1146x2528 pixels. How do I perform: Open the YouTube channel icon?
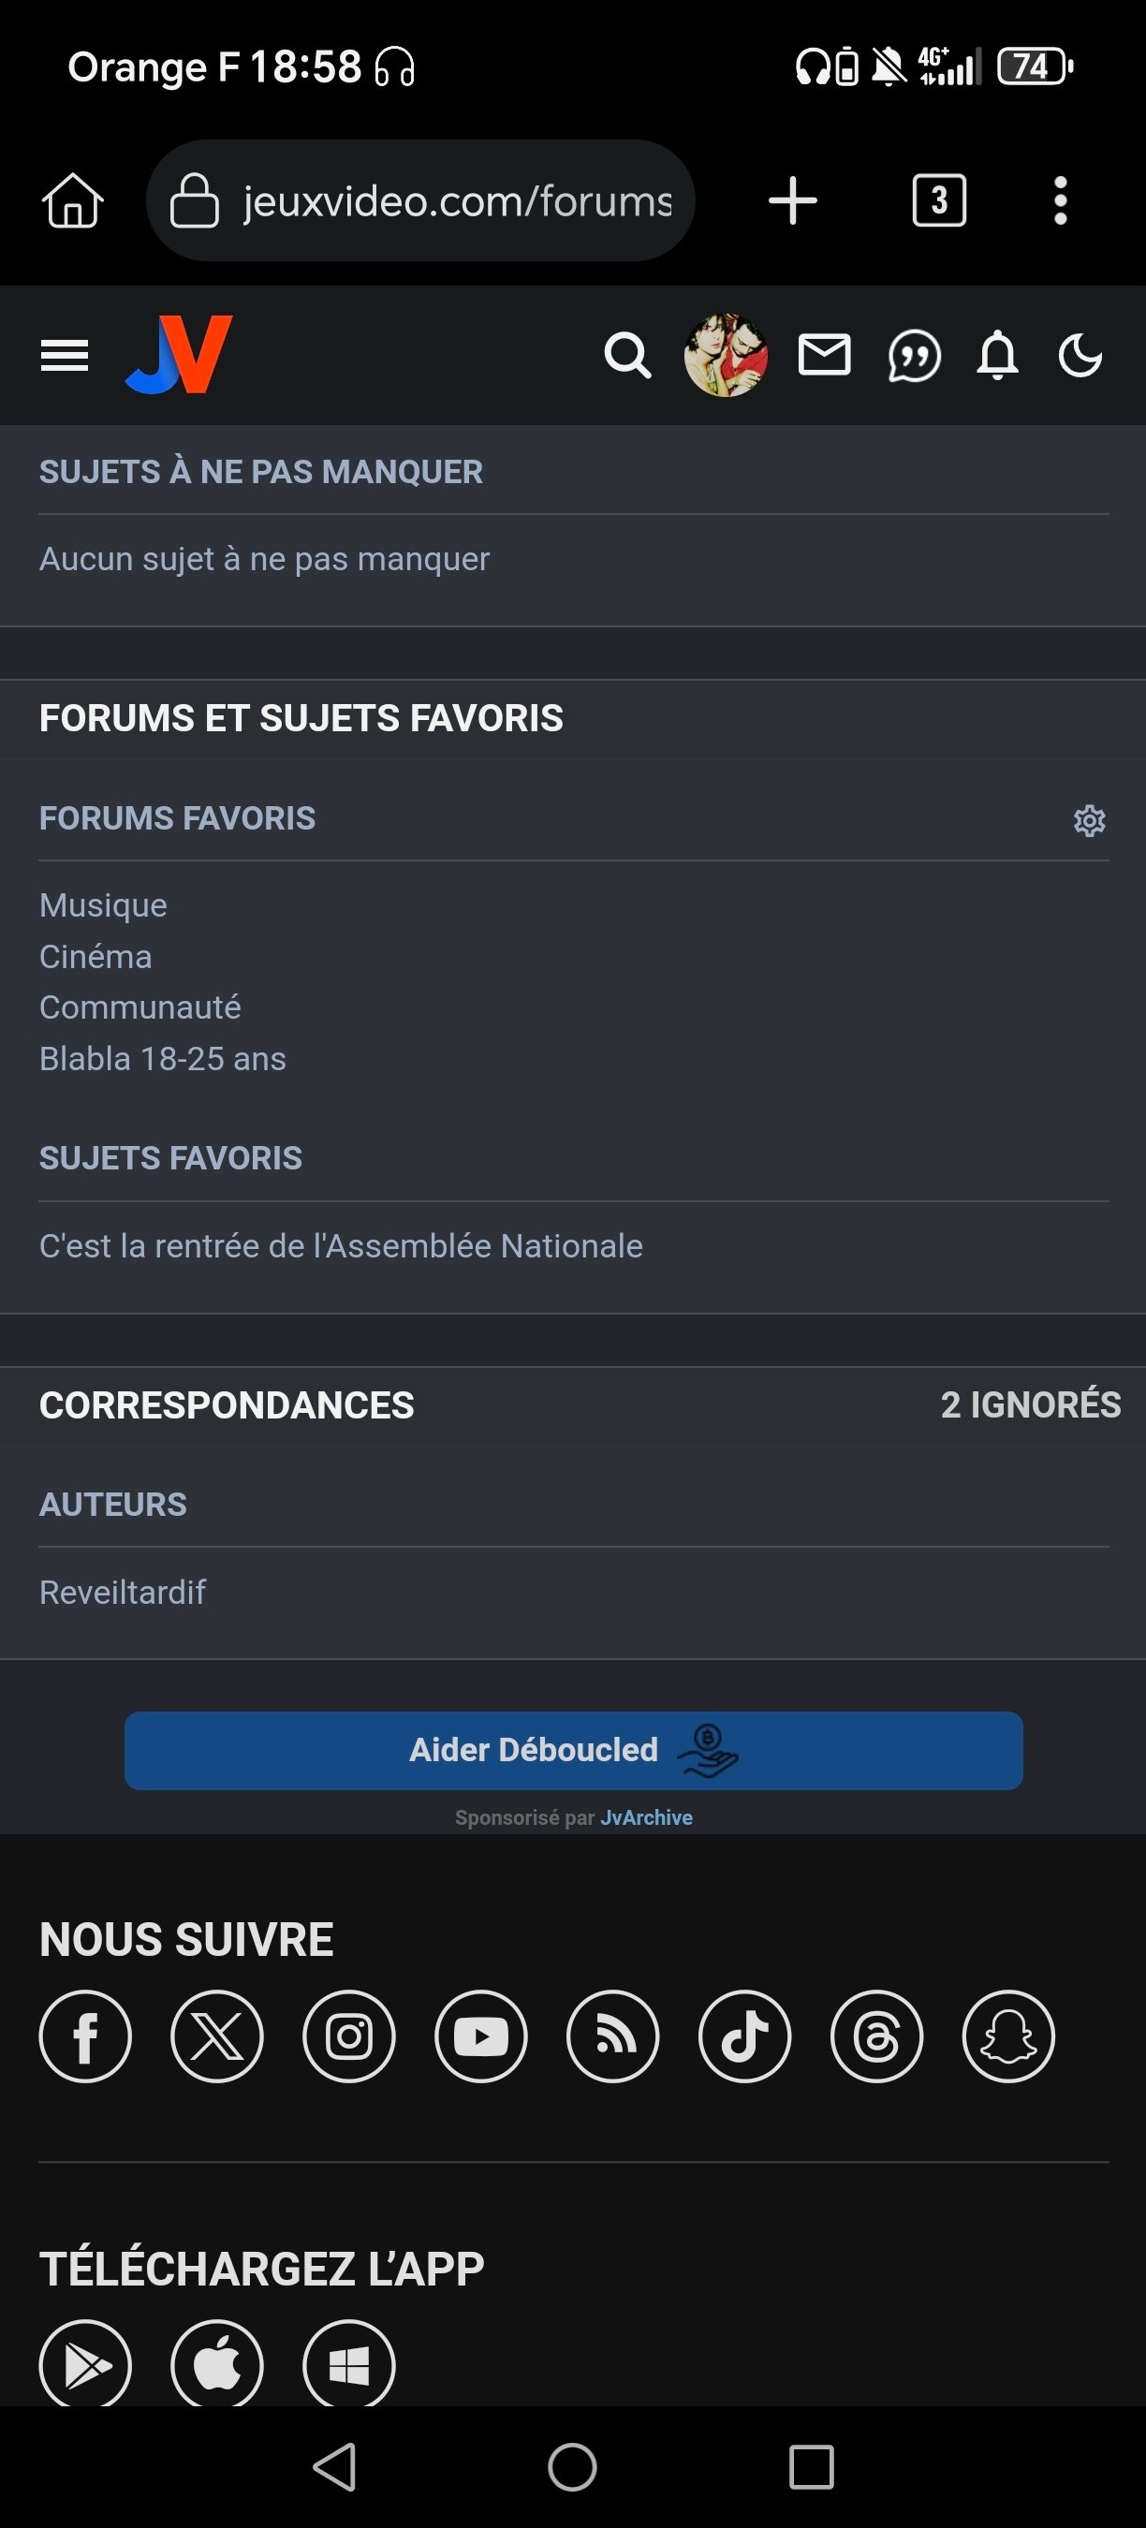[x=480, y=2036]
